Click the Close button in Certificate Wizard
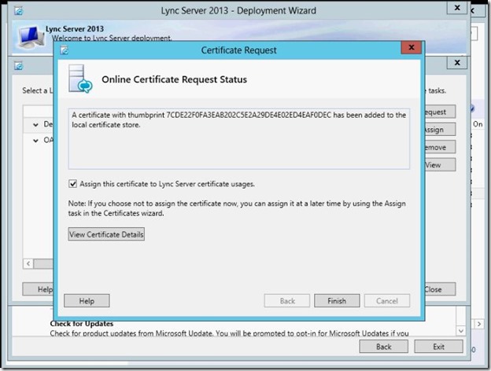The image size is (491, 371). click(440, 289)
